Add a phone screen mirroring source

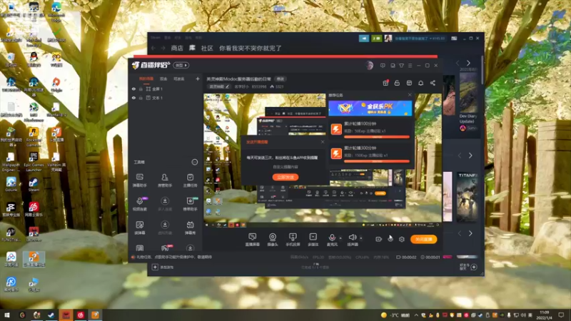point(293,240)
